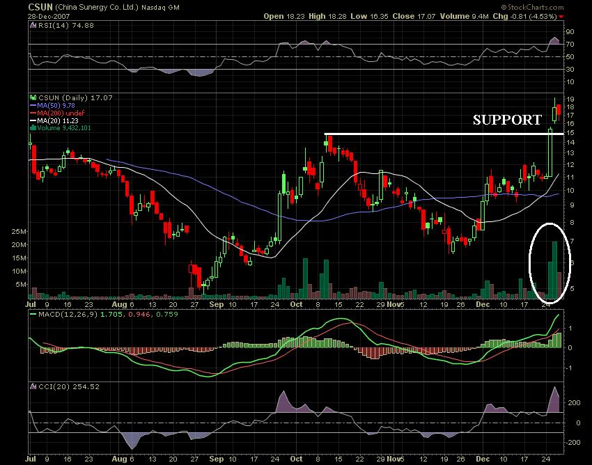Click the MA(200) undef legend text
The height and width of the screenshot is (465, 592).
click(x=61, y=113)
